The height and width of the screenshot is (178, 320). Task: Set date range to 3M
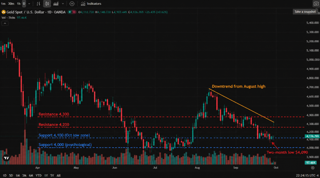[24, 175]
